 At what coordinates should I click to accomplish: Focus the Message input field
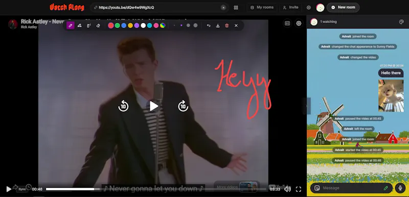click(x=352, y=188)
